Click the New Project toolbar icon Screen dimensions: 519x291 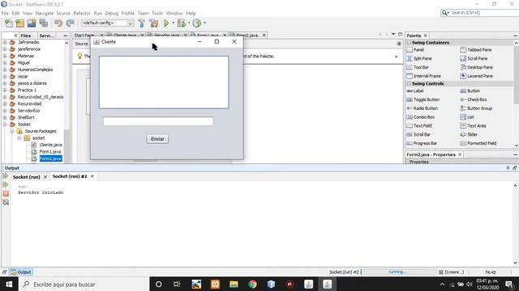pos(19,23)
